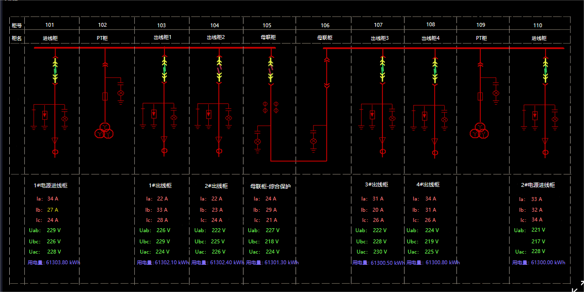The image size is (584, 292).
Task: Click the 用电量 61303.80 kWh reading
Action: coord(54,262)
